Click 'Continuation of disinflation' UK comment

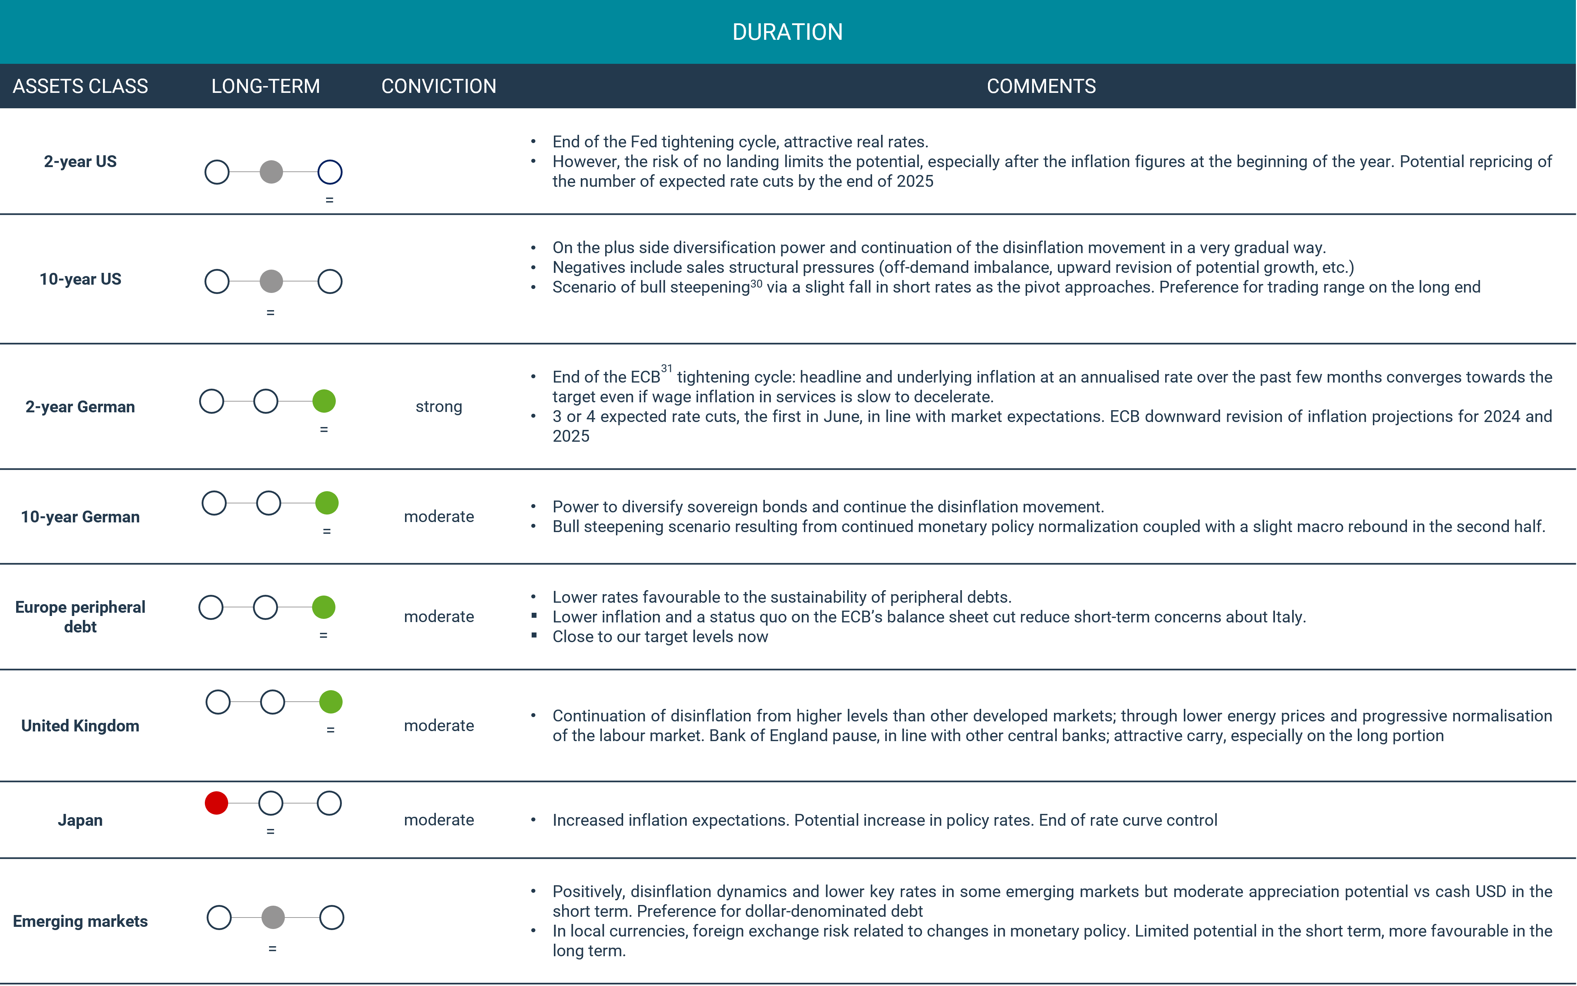(1052, 726)
